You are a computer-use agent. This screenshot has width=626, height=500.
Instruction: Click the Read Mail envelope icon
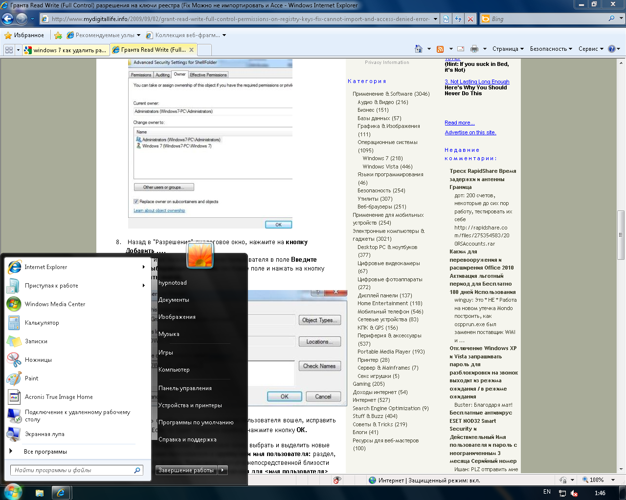tap(461, 49)
